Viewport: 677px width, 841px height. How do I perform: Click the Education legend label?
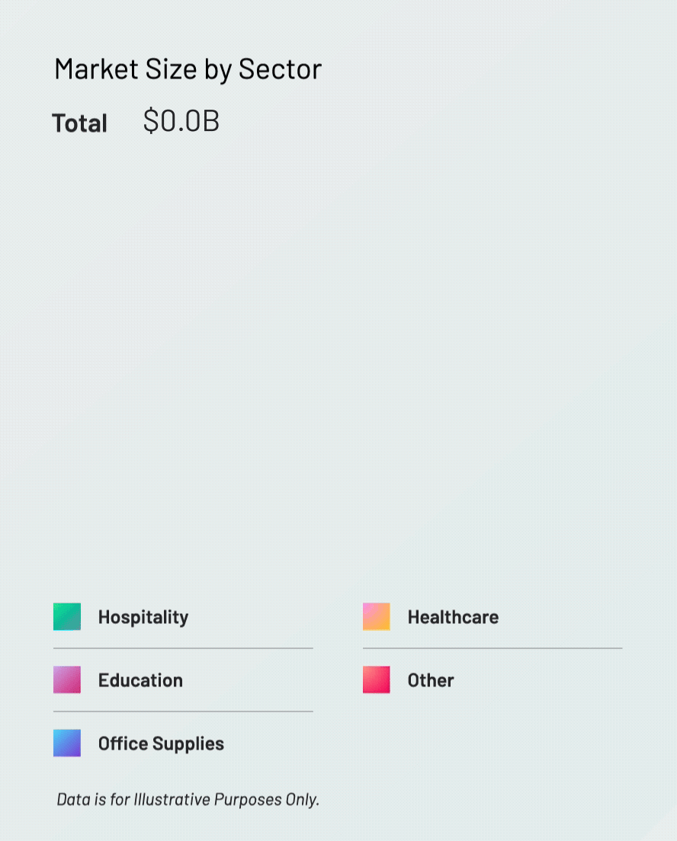tap(140, 680)
